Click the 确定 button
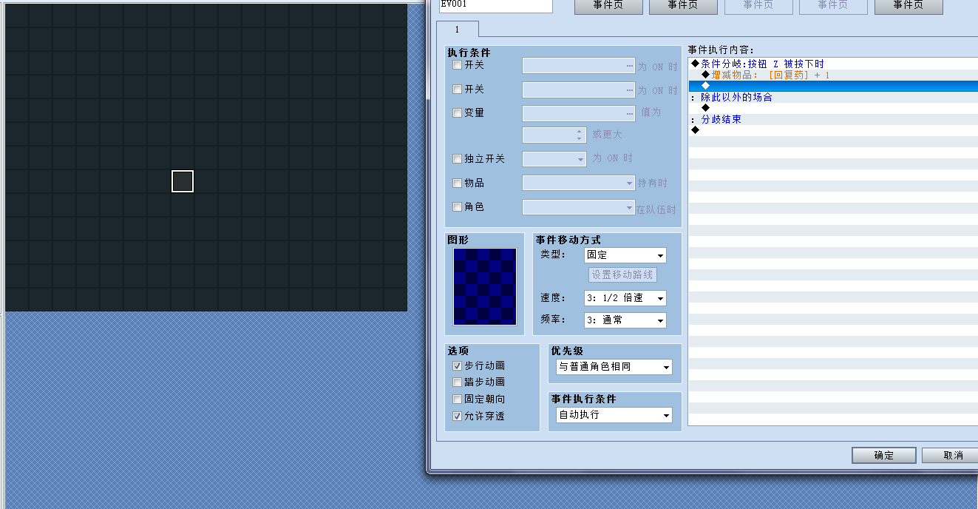This screenshot has height=509, width=978. (x=883, y=456)
